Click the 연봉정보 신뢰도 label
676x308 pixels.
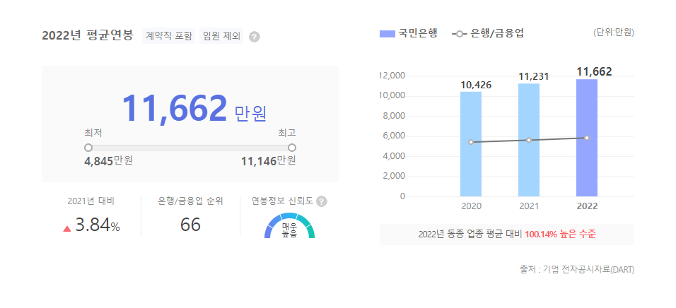pos(282,201)
